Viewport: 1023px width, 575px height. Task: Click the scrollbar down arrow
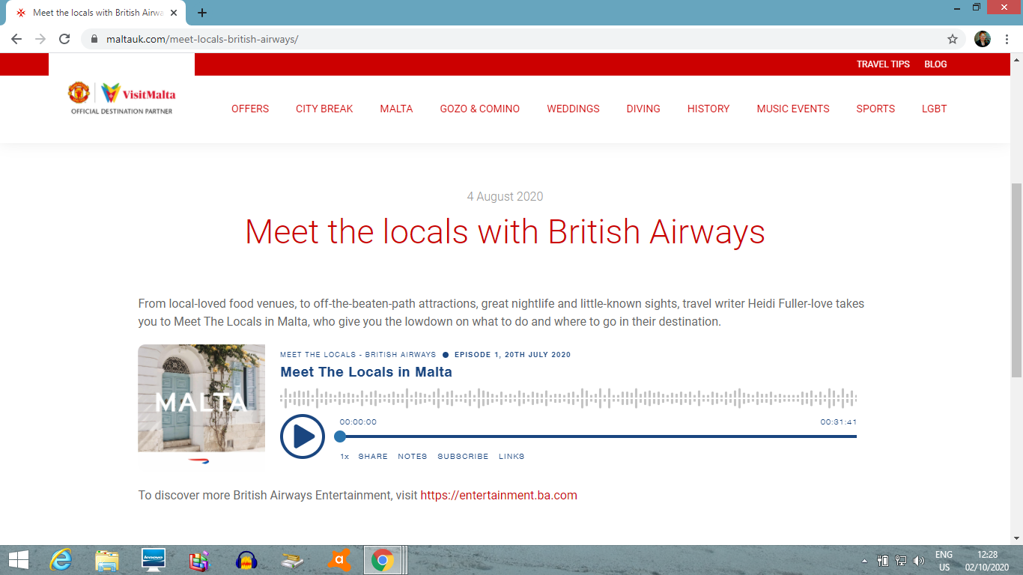click(1016, 538)
